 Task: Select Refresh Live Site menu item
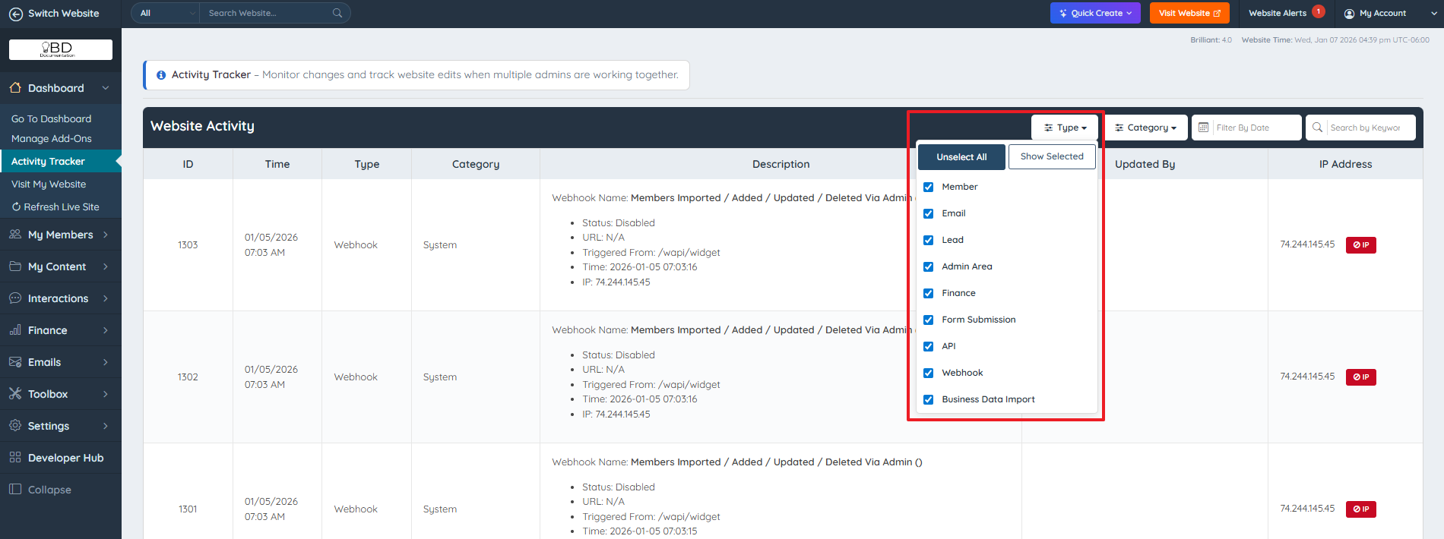[x=55, y=207]
